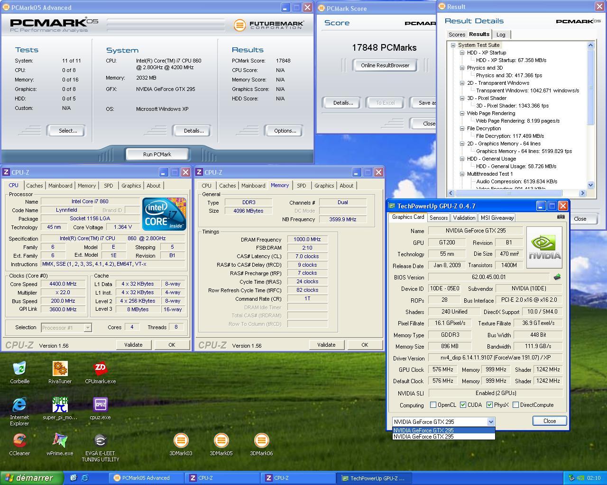This screenshot has width=607, height=485.
Task: Switch to the Scores tab in Result Details
Action: click(x=457, y=35)
